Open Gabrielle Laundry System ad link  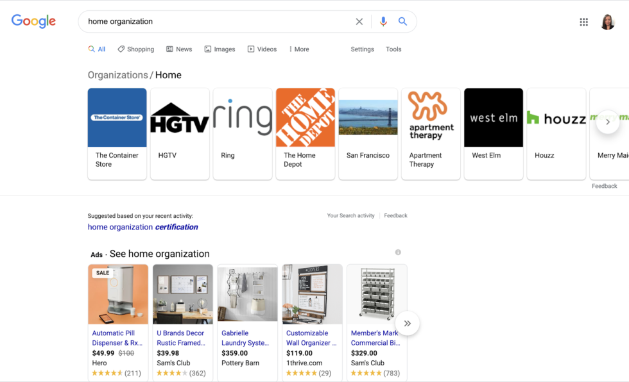(x=245, y=338)
